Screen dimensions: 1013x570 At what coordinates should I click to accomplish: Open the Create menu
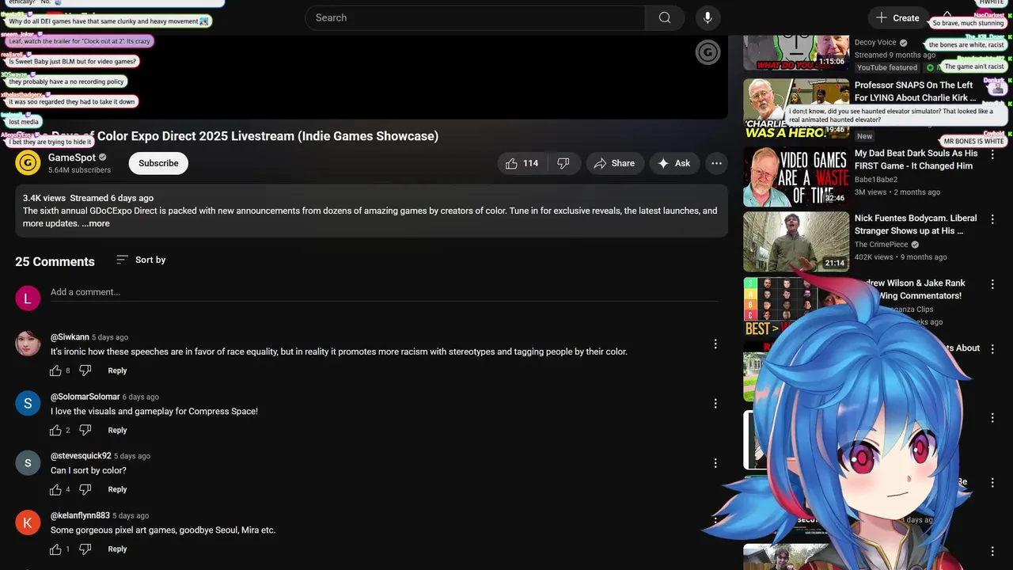click(898, 17)
